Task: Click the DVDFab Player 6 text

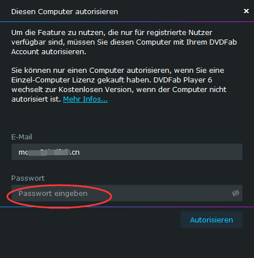Action: click(183, 80)
